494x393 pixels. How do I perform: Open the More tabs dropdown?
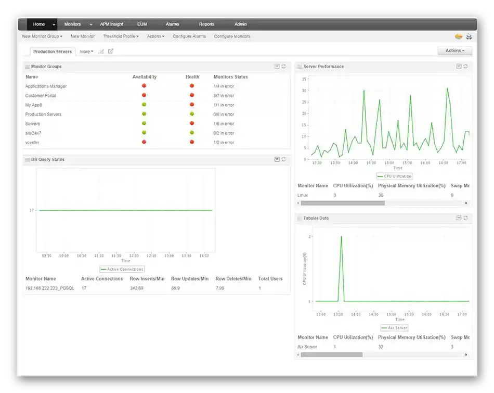tap(87, 52)
